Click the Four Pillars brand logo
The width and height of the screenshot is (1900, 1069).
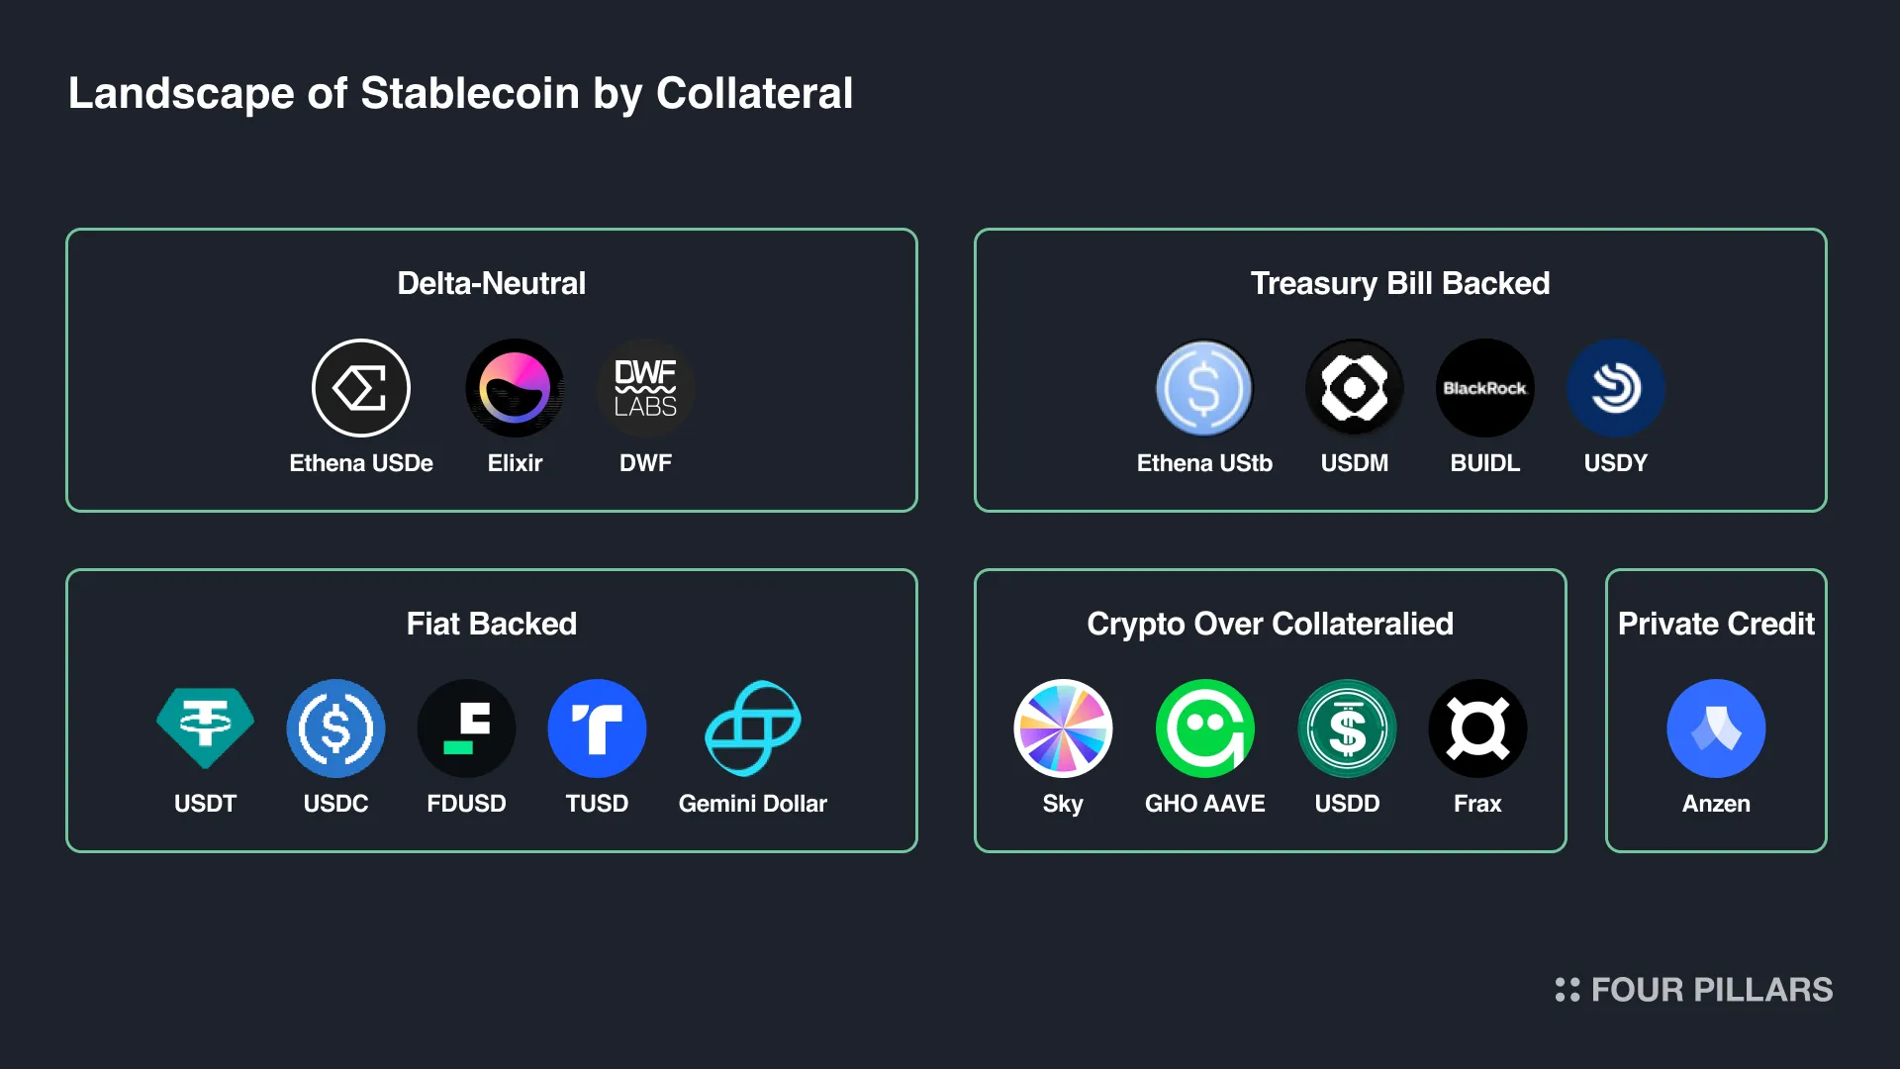(x=1693, y=990)
